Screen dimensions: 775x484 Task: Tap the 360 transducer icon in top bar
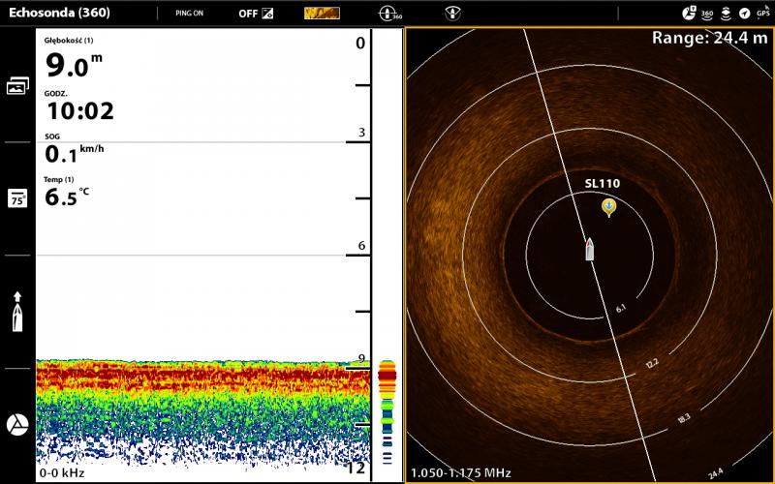390,14
